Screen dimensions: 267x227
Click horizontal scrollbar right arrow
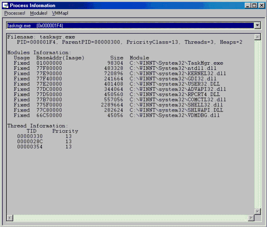(251, 218)
